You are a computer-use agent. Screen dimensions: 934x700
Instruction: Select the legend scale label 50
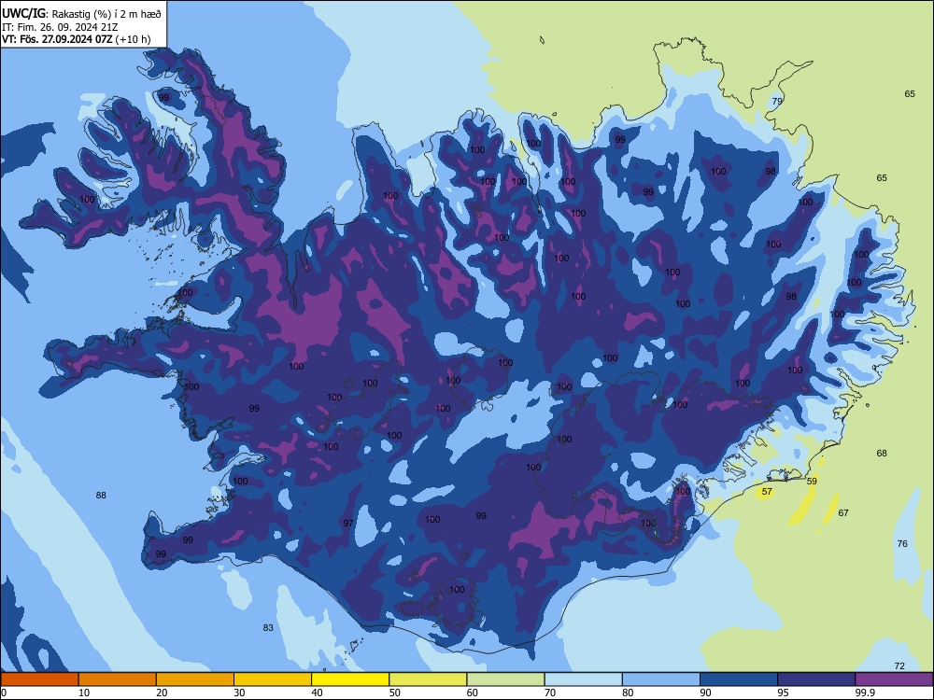395,693
